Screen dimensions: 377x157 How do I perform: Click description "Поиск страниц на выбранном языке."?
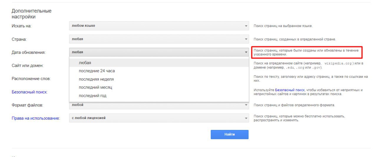[283, 26]
